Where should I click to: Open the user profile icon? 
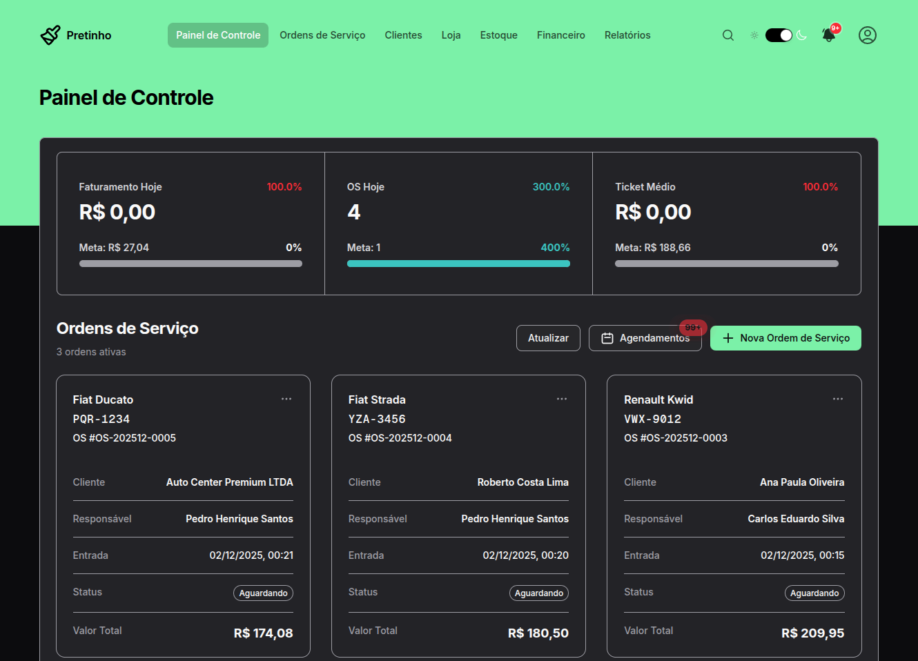pyautogui.click(x=867, y=35)
